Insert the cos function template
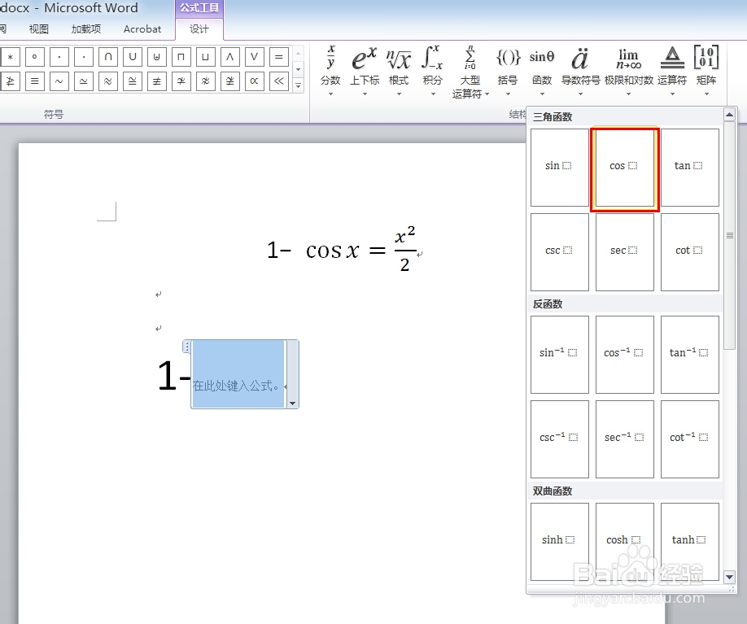The height and width of the screenshot is (624, 747). point(625,168)
